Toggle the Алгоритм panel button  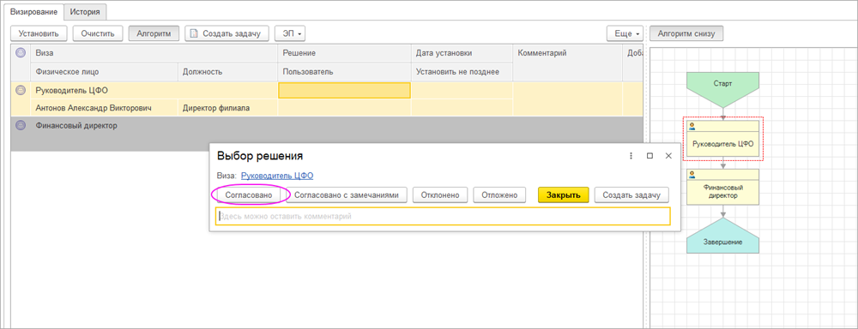154,34
